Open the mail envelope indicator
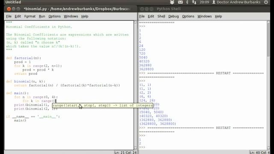The width and height of the screenshot is (274, 154). click(180, 2)
